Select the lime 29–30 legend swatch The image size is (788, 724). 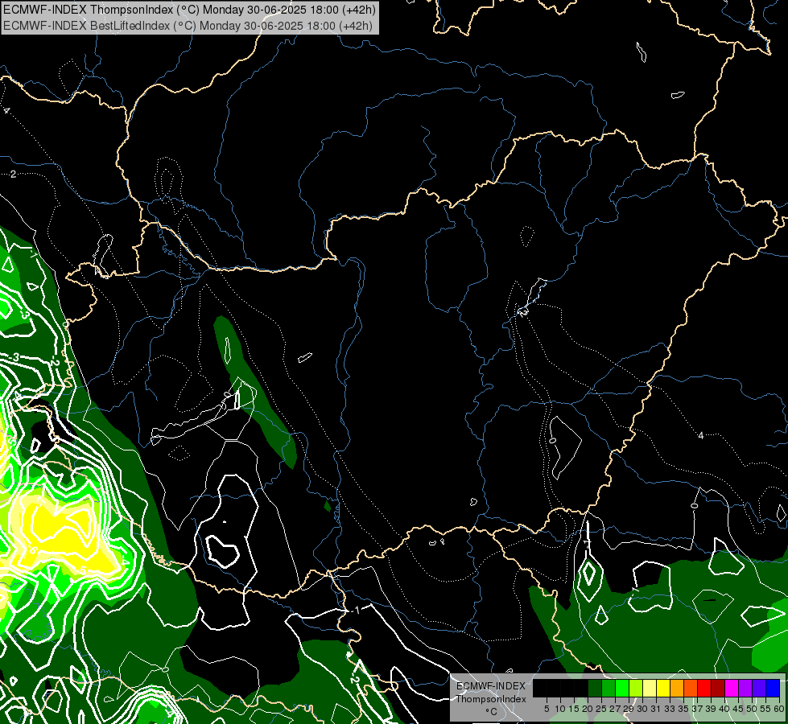click(x=636, y=688)
